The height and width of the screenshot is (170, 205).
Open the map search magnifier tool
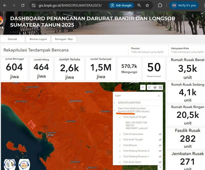[x=143, y=87]
